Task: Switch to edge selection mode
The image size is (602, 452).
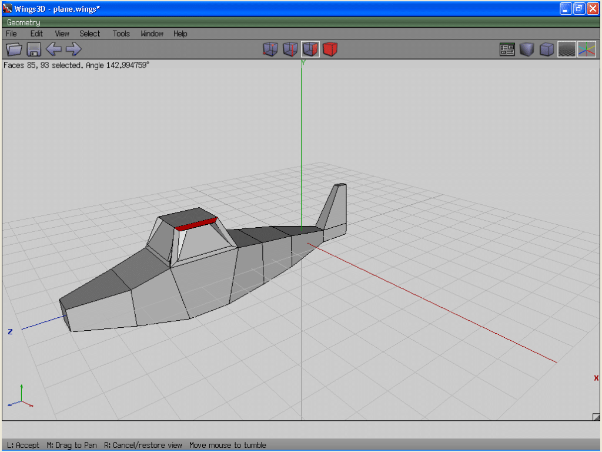Action: coord(290,49)
